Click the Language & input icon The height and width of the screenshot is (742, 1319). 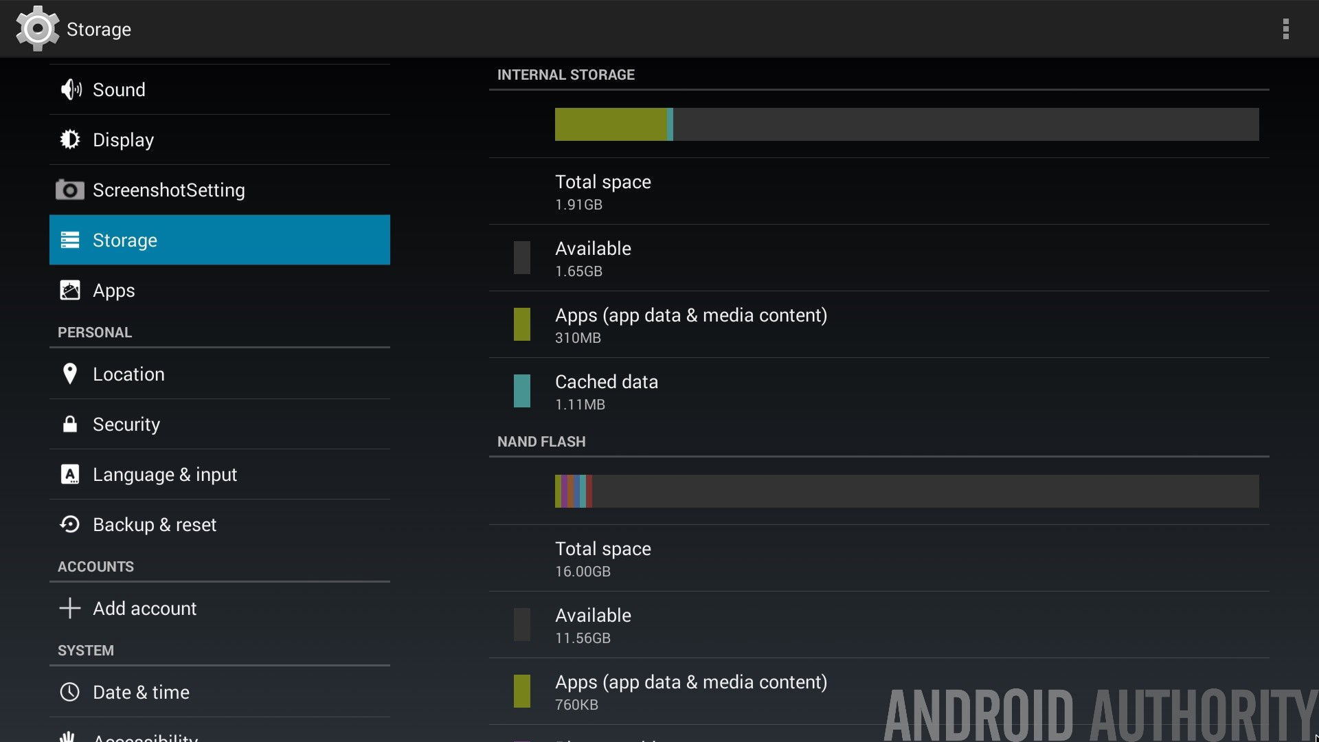[x=70, y=474]
